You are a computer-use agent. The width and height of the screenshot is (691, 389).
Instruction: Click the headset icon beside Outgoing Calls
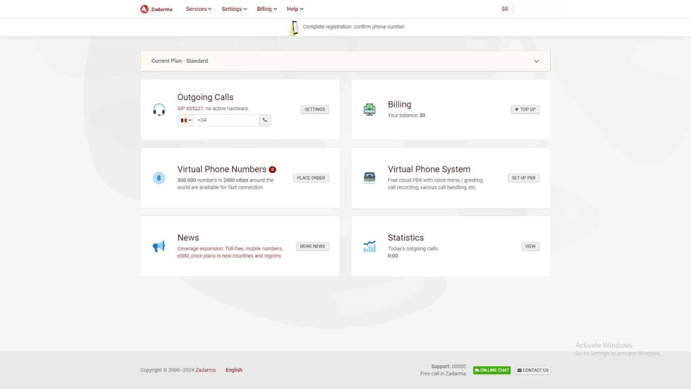point(159,109)
